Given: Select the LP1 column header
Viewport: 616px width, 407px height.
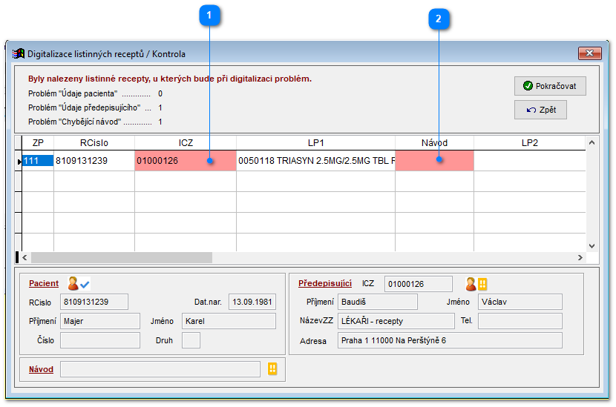Looking at the screenshot, I should tap(315, 142).
